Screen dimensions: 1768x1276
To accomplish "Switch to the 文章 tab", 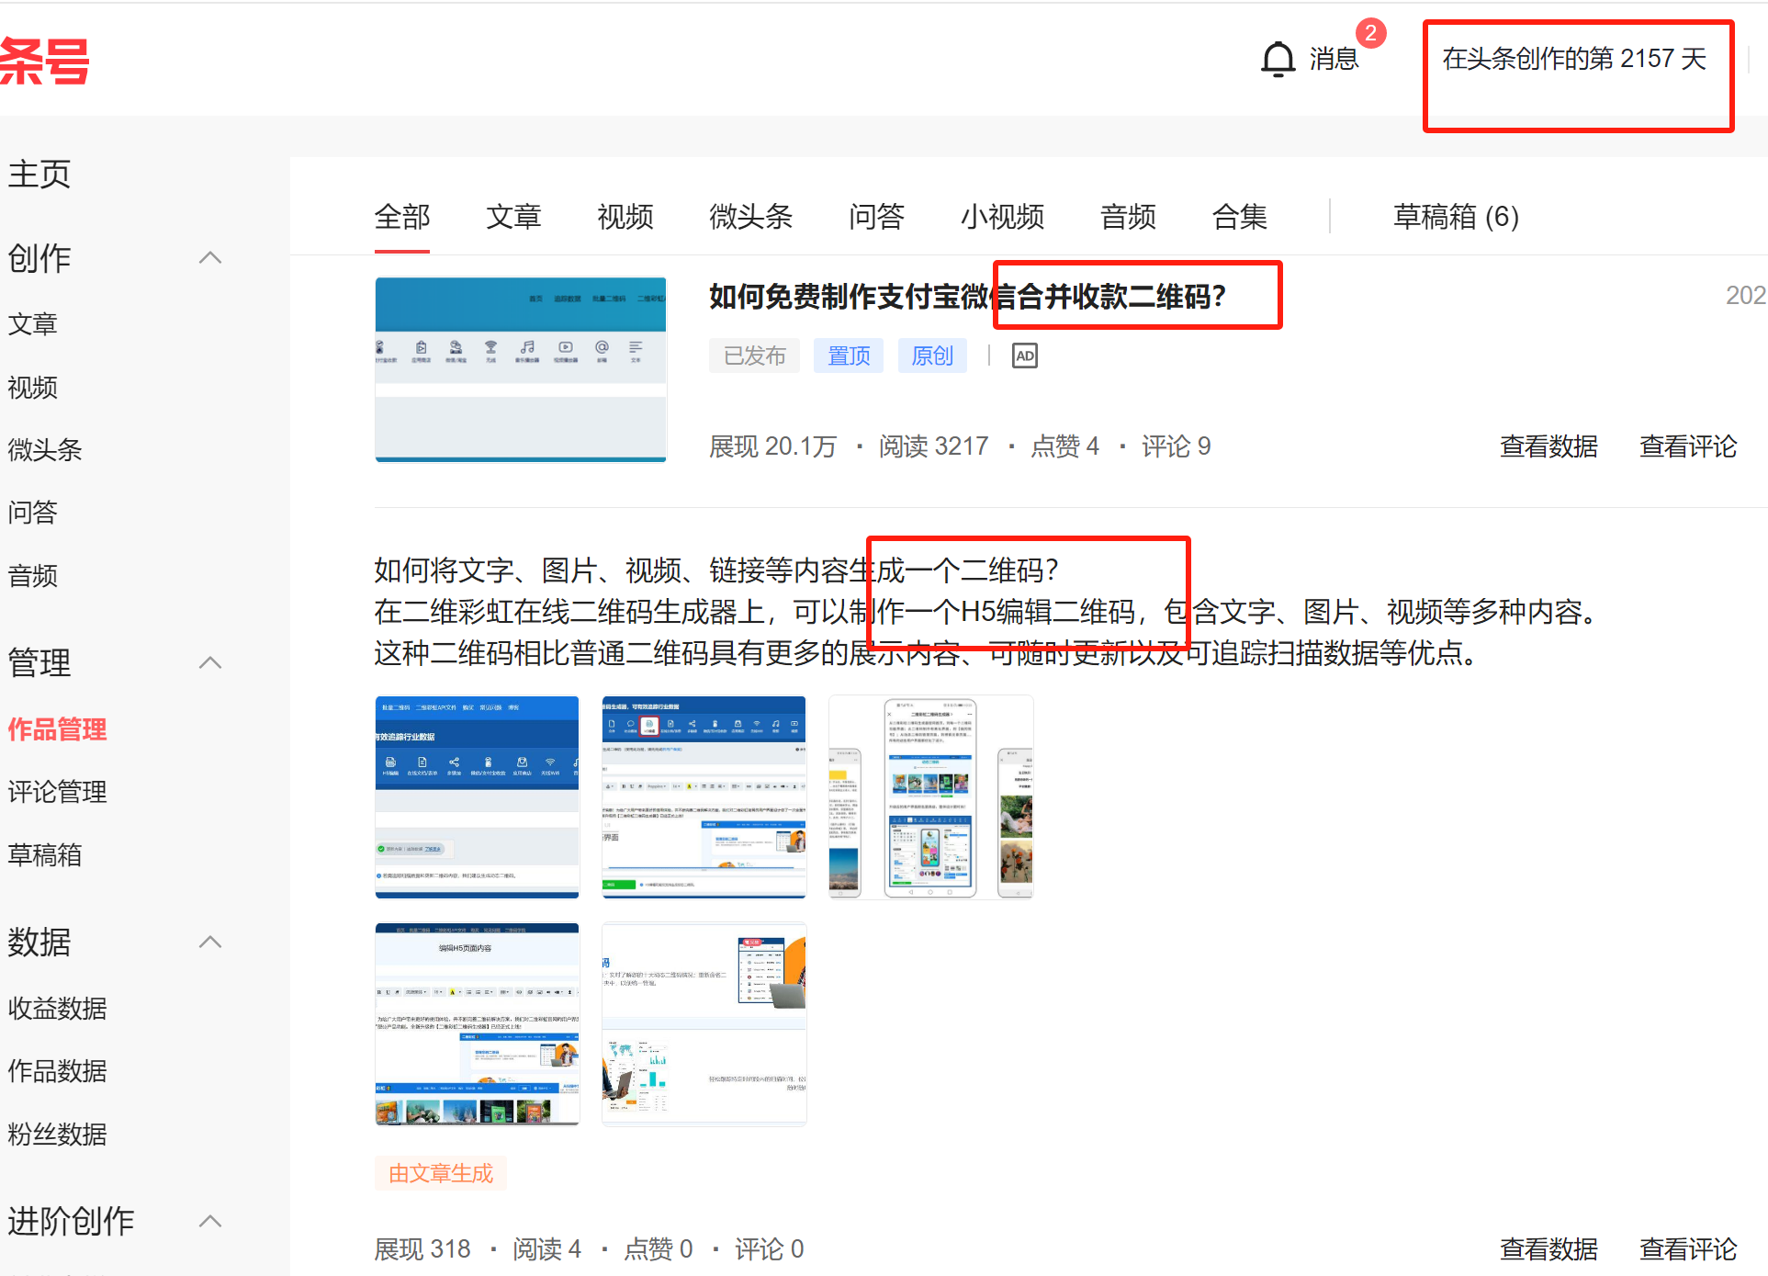I will point(513,217).
